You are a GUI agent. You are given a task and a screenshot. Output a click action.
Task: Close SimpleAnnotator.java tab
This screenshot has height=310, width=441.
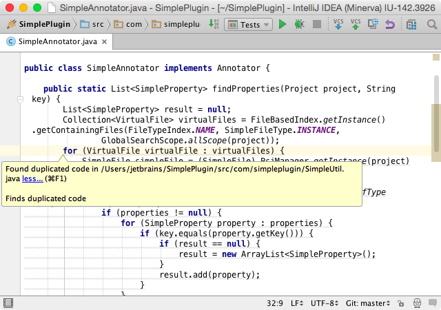coord(104,41)
